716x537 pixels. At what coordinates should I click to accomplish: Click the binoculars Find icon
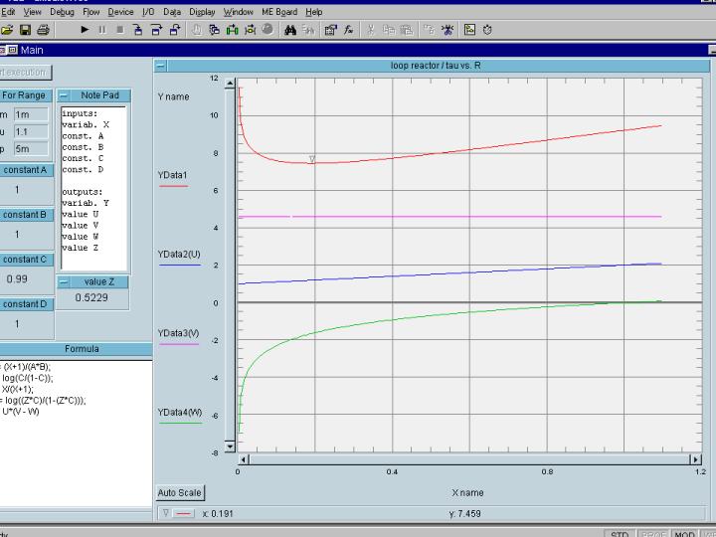coord(290,30)
